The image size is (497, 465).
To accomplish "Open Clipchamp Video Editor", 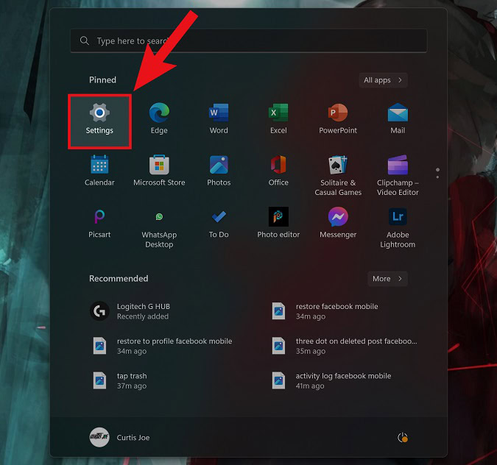I will click(x=398, y=176).
